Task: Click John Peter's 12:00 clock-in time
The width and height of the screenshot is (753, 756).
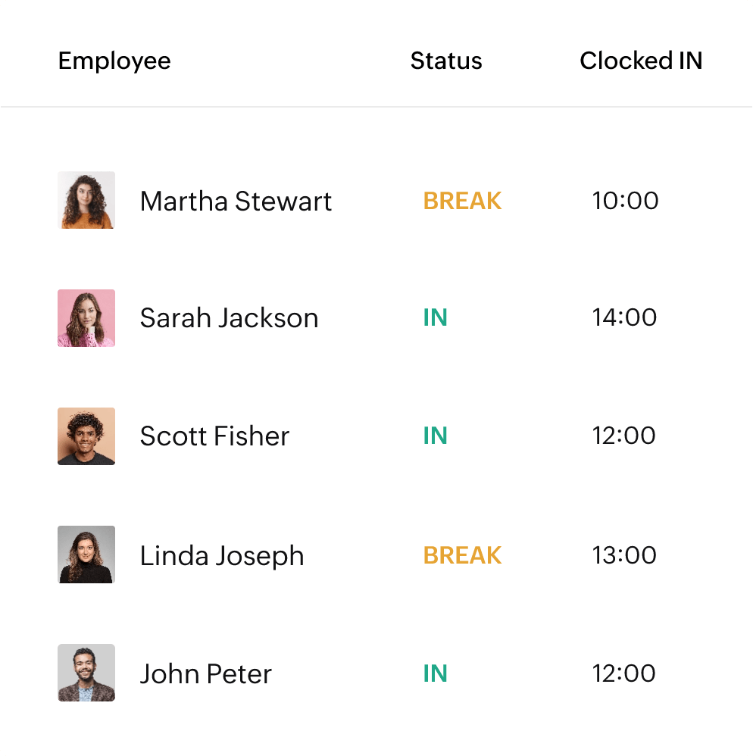Action: coord(626,673)
